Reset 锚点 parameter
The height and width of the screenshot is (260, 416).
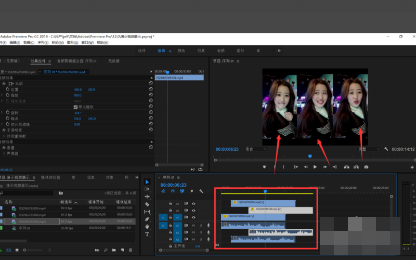coord(151,118)
